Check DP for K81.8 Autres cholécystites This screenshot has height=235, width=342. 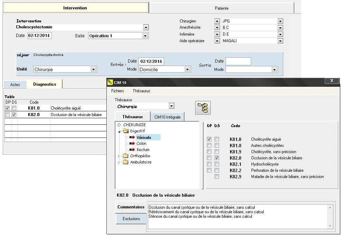tap(209, 145)
